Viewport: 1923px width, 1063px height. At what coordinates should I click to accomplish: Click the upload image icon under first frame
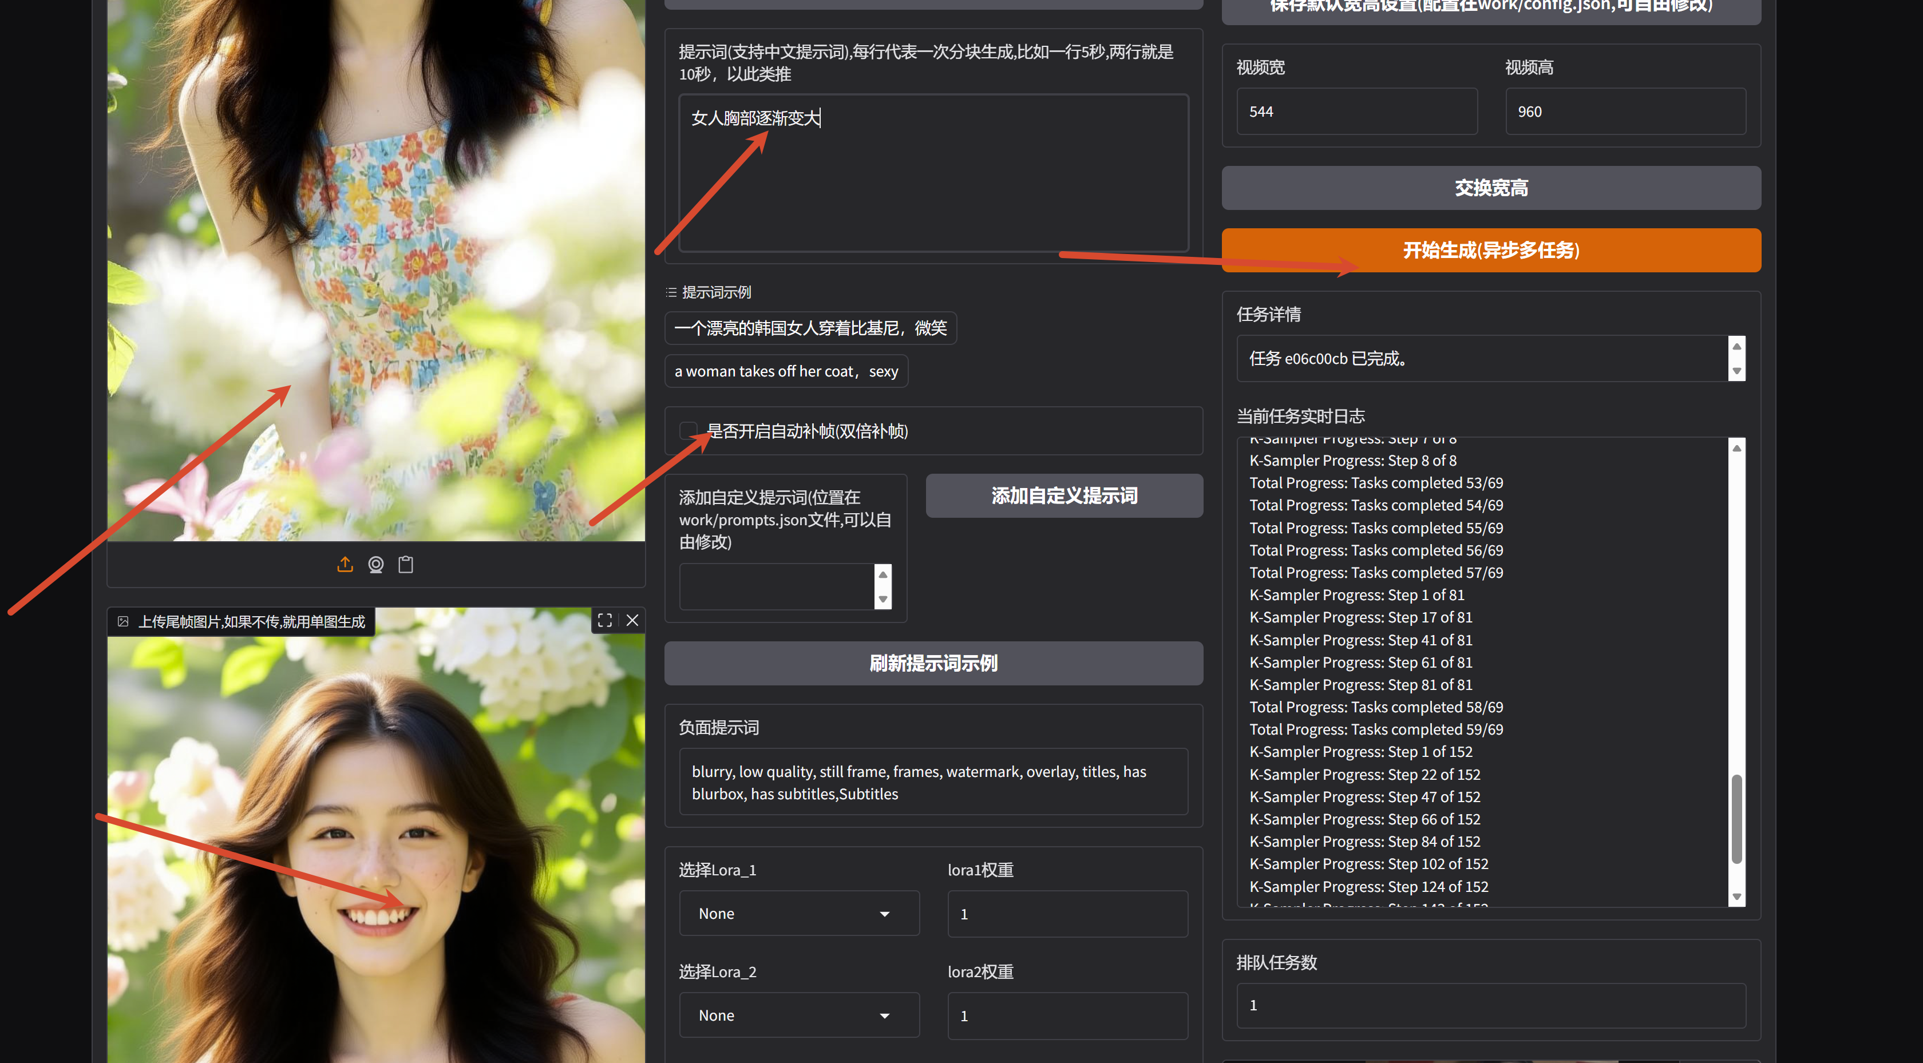click(x=345, y=565)
